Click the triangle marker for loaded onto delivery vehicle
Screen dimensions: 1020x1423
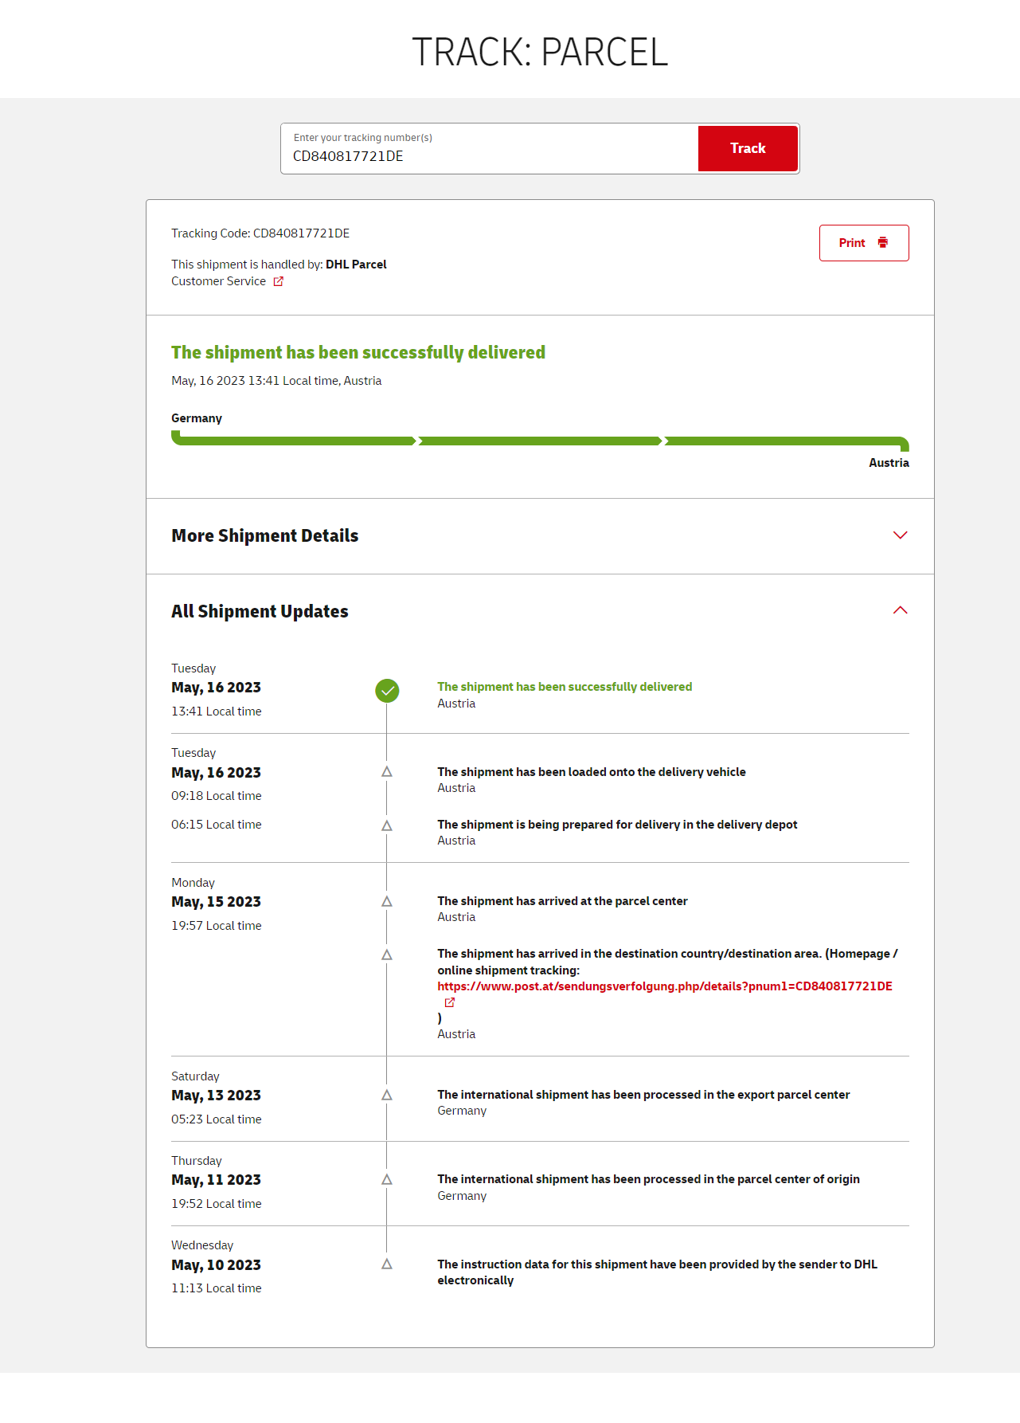click(x=387, y=772)
